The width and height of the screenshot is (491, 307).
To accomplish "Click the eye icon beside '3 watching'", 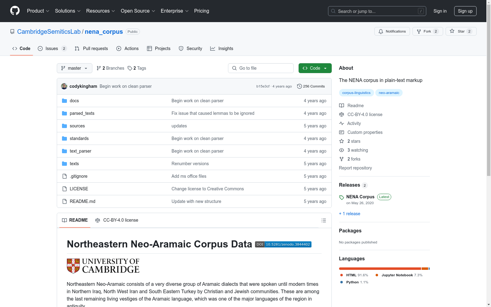I will click(x=342, y=150).
